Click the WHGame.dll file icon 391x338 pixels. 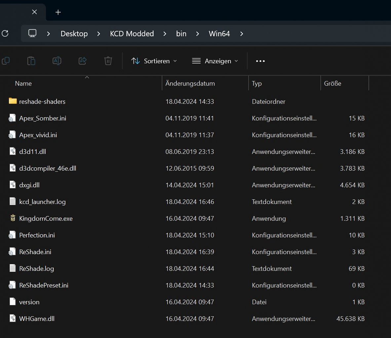tap(13, 318)
